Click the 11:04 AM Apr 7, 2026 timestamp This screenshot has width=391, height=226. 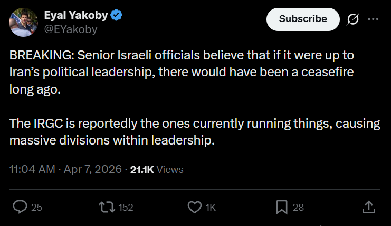pos(66,169)
